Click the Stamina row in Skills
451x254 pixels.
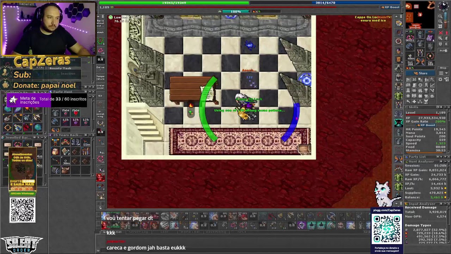426,151
